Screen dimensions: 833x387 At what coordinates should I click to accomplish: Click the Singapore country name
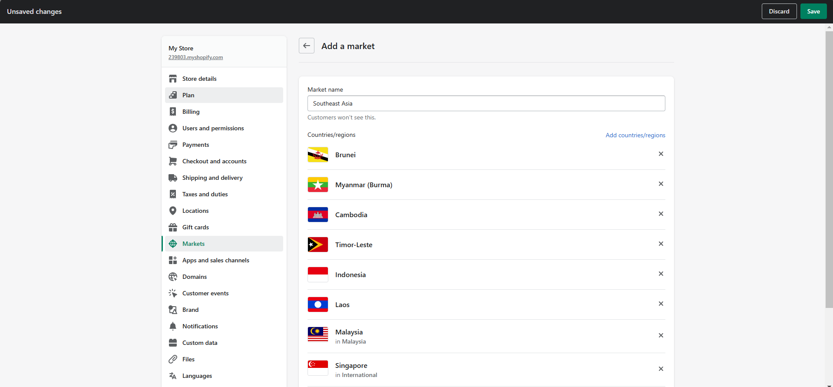pos(351,365)
